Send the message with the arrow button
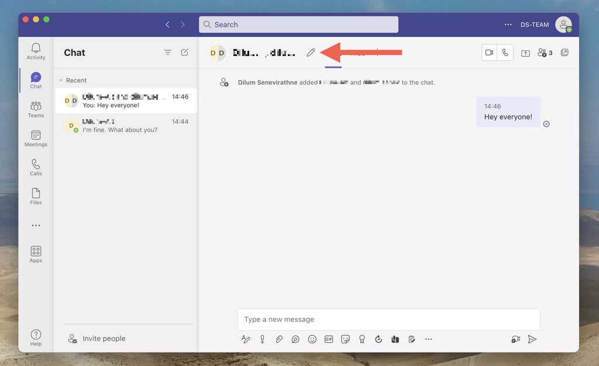The height and width of the screenshot is (366, 599). (532, 339)
